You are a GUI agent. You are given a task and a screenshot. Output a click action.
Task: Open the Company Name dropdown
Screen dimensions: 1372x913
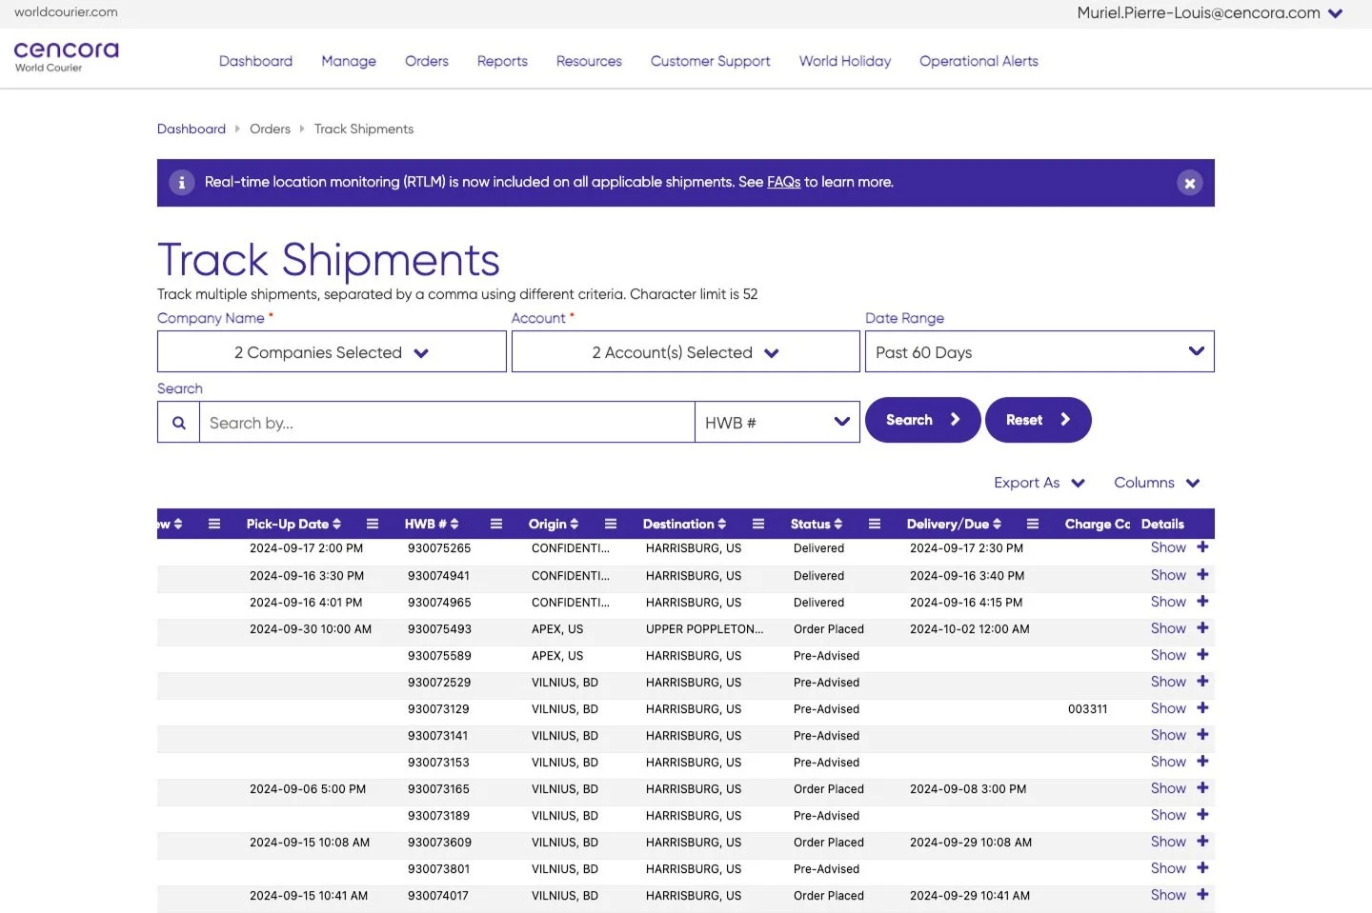click(332, 352)
